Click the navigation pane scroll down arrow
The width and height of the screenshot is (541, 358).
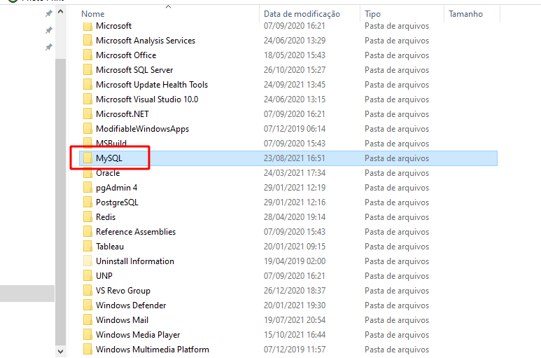60,352
